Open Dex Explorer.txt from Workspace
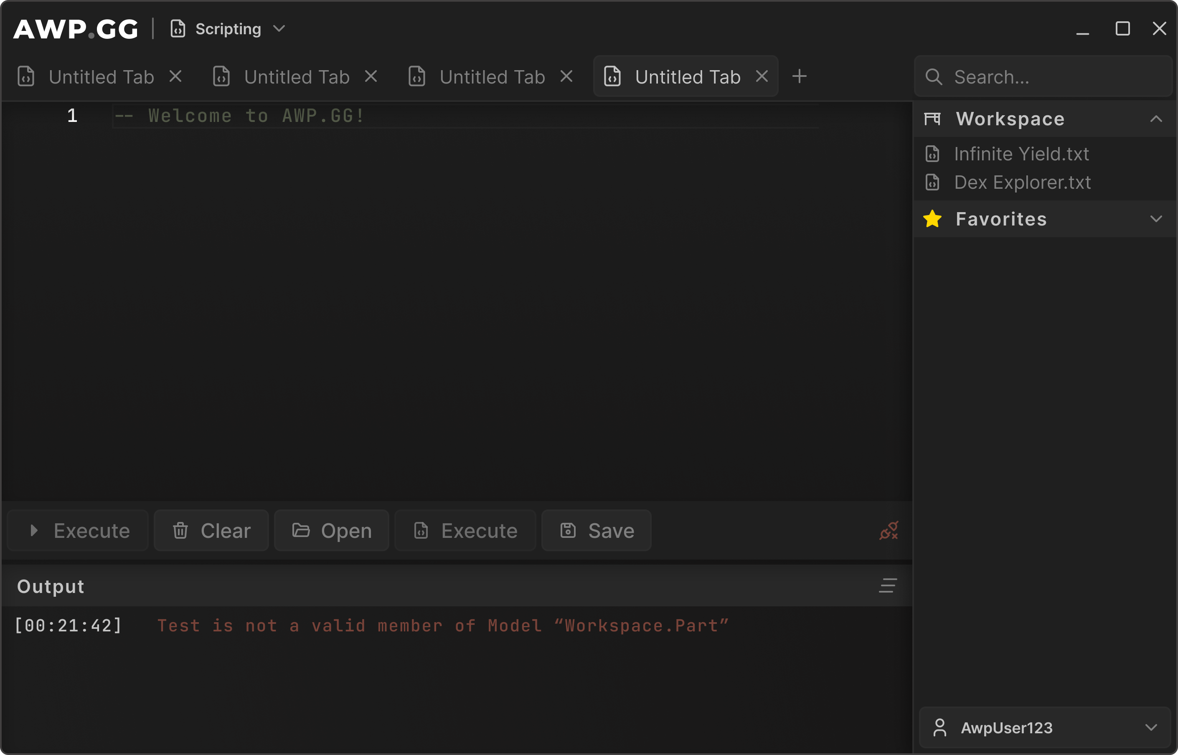This screenshot has height=755, width=1178. (x=1023, y=182)
